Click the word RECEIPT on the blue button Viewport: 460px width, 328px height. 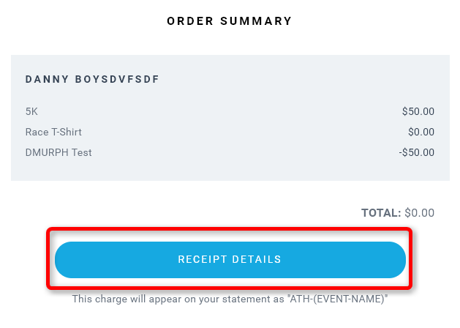(203, 260)
